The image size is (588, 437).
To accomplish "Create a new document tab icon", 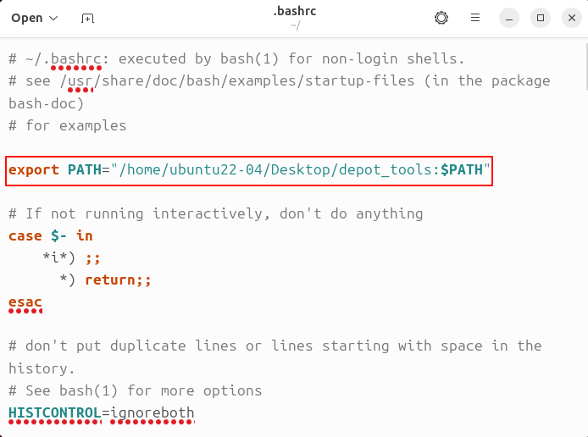I will point(87,18).
